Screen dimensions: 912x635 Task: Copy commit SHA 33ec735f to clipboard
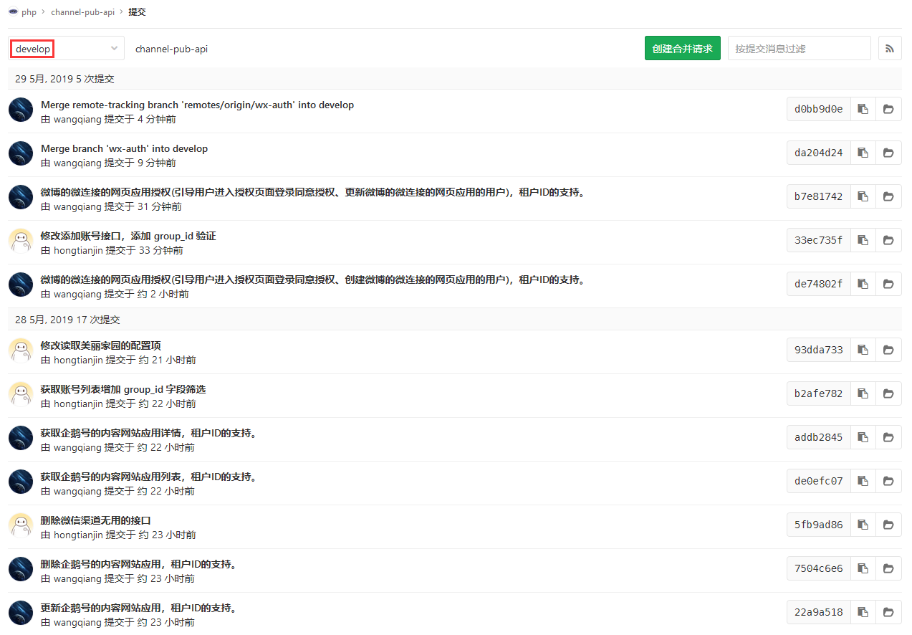click(863, 240)
